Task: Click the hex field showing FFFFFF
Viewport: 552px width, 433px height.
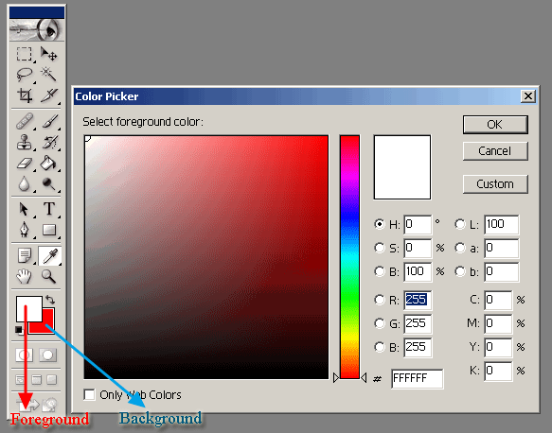Action: 418,378
